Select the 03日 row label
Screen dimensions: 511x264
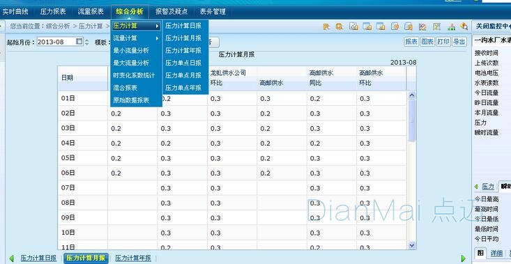(68, 128)
